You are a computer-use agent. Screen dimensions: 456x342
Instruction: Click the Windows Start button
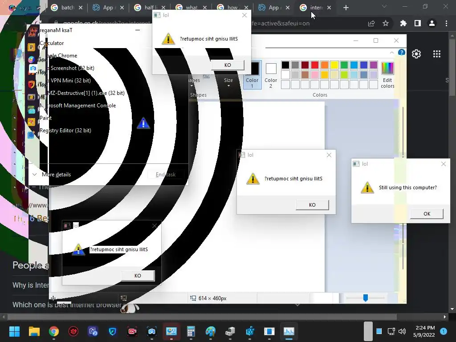14,331
